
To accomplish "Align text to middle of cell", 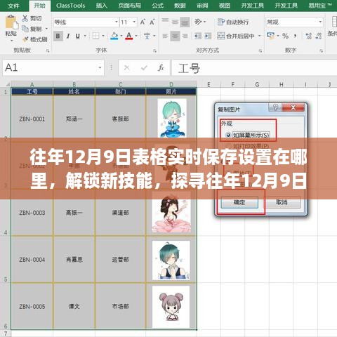I will (x=175, y=22).
